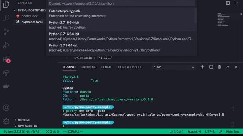
Task: Open poetry.lock file icon
Action: pos(18,16)
